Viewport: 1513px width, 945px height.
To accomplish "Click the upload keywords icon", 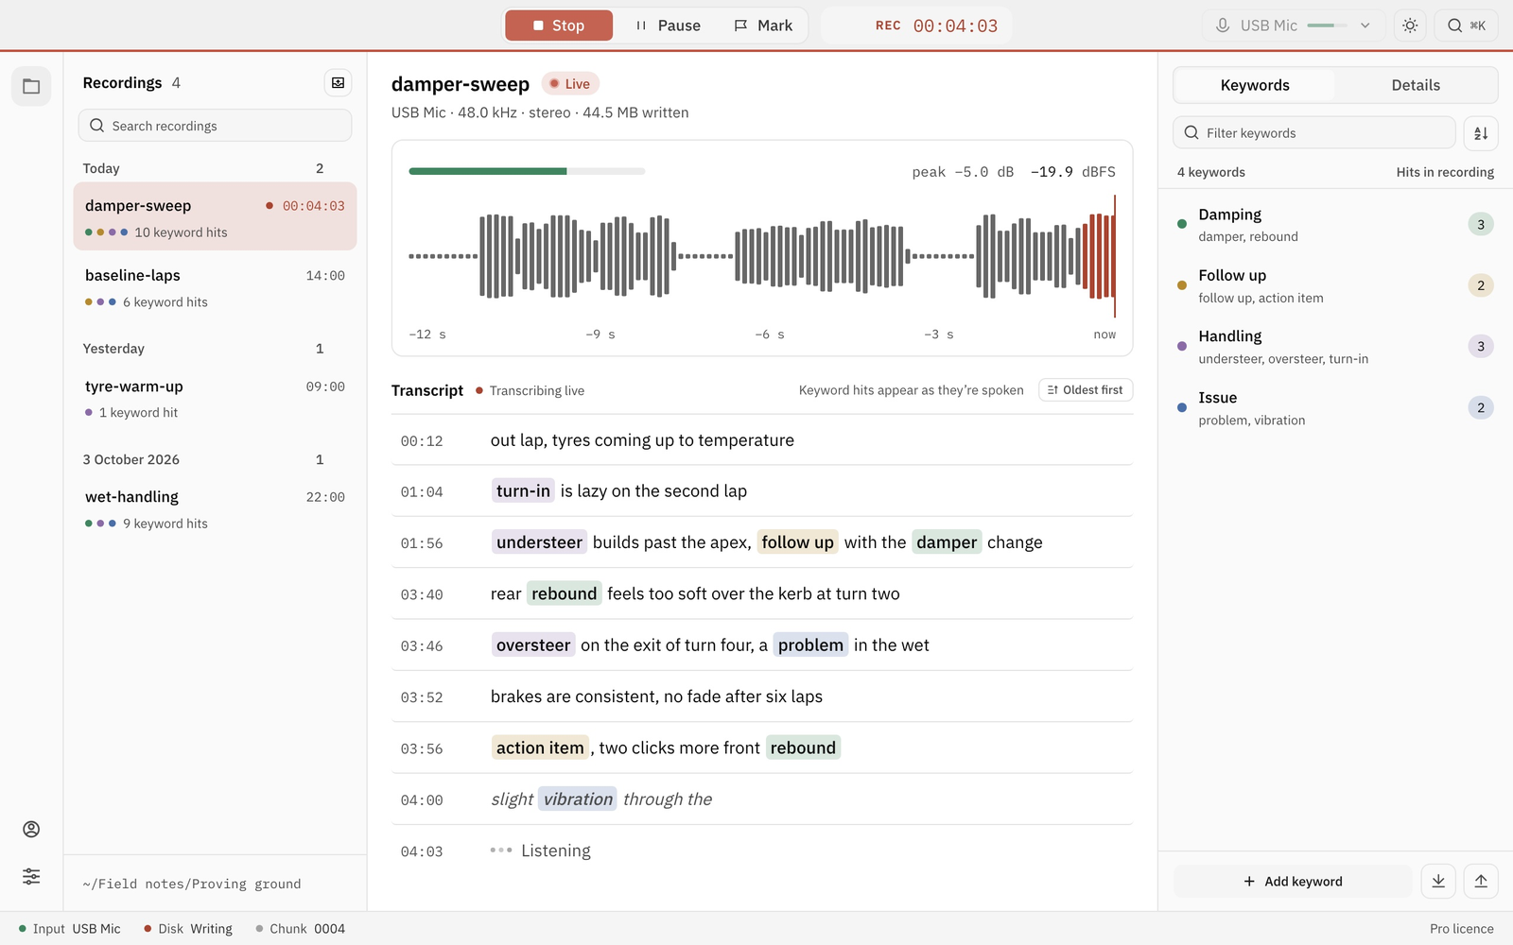I will click(x=1481, y=881).
